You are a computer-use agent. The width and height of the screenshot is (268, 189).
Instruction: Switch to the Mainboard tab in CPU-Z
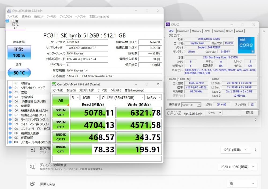coord(183,31)
